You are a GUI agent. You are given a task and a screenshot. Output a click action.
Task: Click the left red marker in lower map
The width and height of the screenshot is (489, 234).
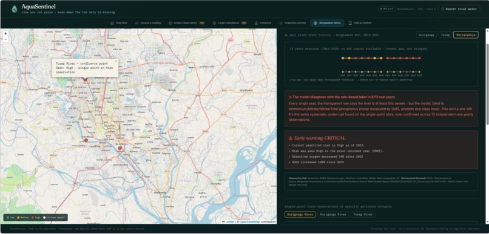(86, 140)
